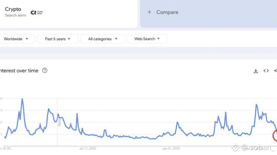The image size is (277, 155).
Task: Expand the Web Search type dropdown
Action: click(x=147, y=39)
